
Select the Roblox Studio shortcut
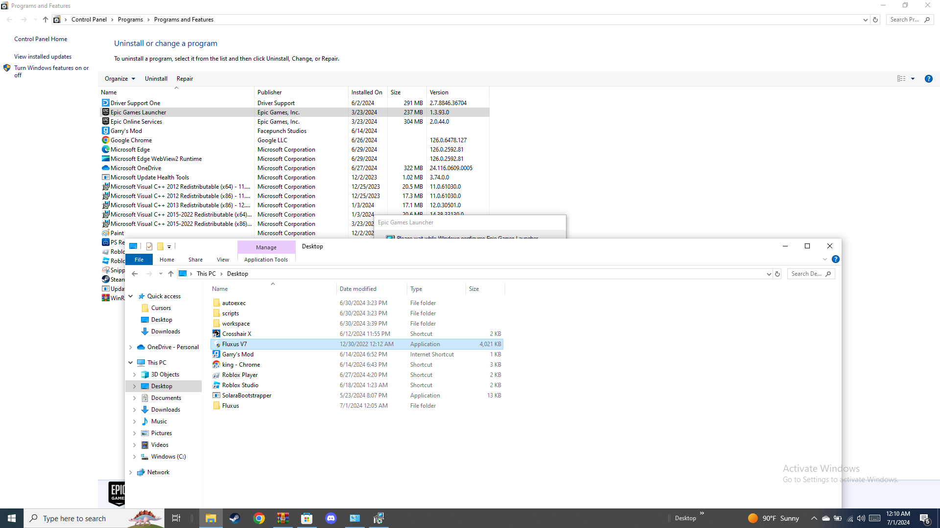point(357,385)
